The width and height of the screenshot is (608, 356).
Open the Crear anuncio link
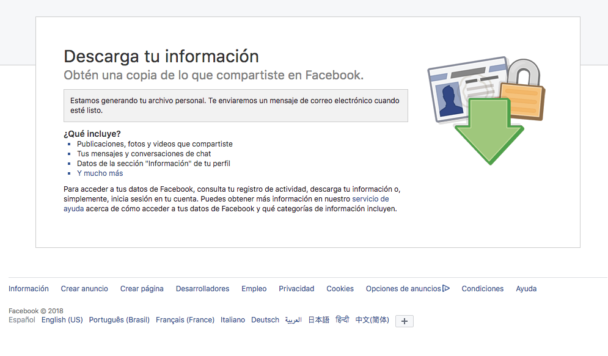84,288
